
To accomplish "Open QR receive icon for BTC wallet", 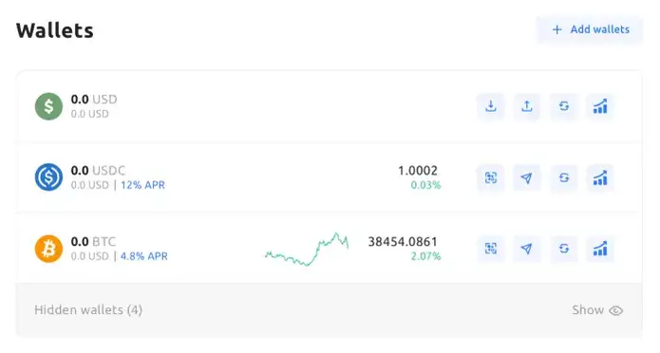I will click(x=490, y=249).
